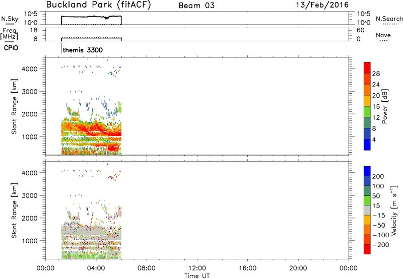Click the velocity panel 'Slant Range [km]' label
Image resolution: width=403 pixels, height=279 pixels.
(x=14, y=211)
